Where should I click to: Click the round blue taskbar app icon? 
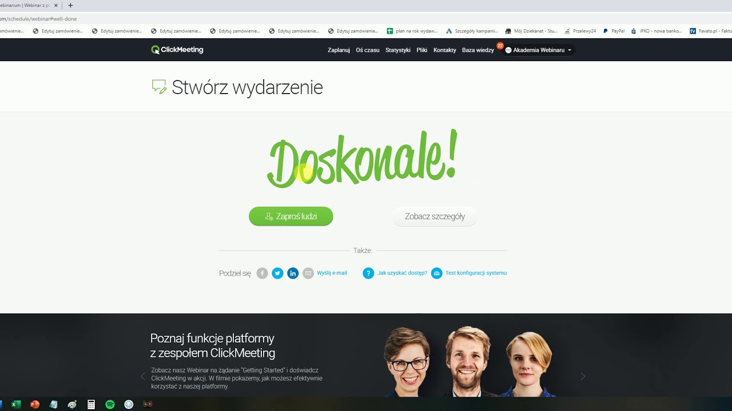pyautogui.click(x=129, y=404)
